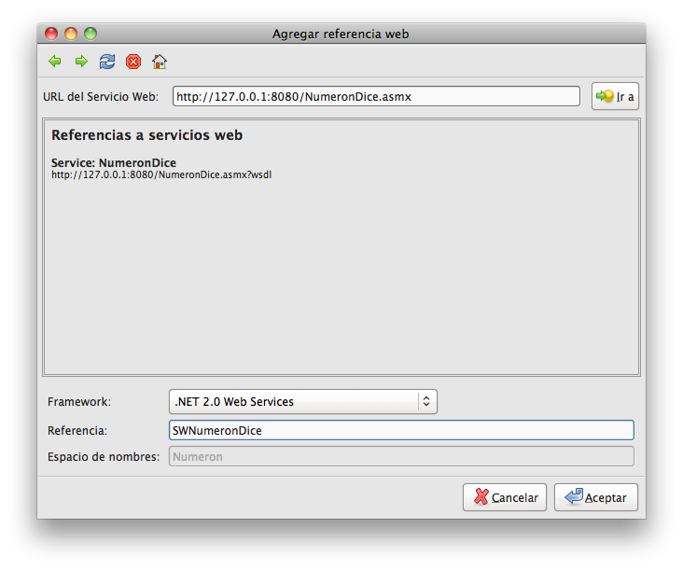
Task: Open the home page icon
Action: pyautogui.click(x=160, y=62)
